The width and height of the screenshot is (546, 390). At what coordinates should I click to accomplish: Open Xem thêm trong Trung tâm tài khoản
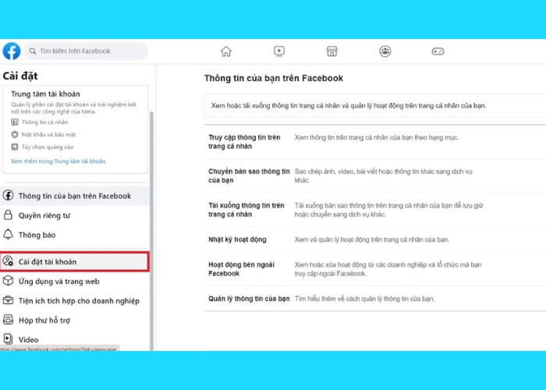tap(58, 161)
